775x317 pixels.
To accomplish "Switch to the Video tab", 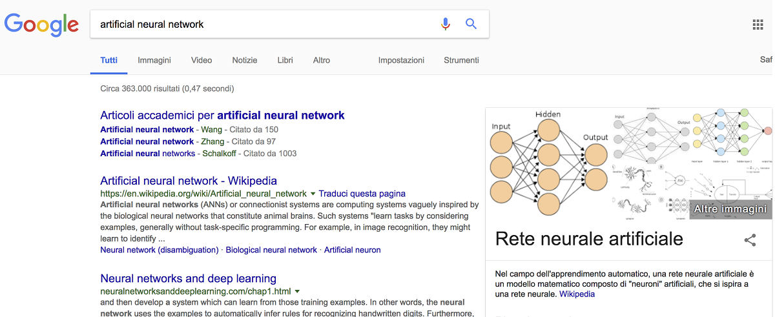I will coord(201,61).
